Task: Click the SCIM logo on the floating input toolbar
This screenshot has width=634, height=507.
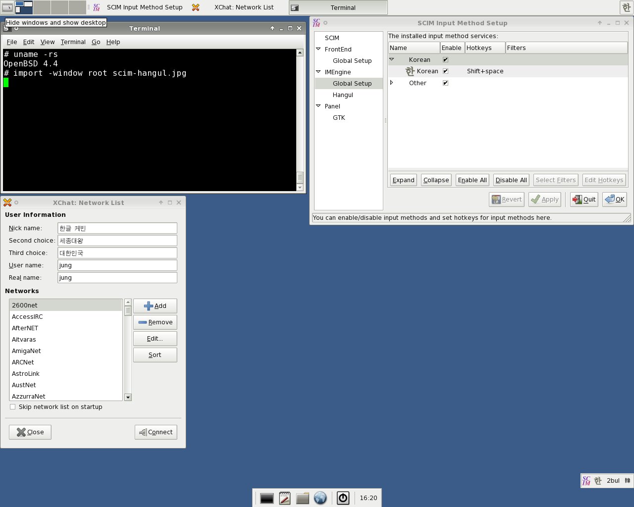Action: tap(586, 481)
